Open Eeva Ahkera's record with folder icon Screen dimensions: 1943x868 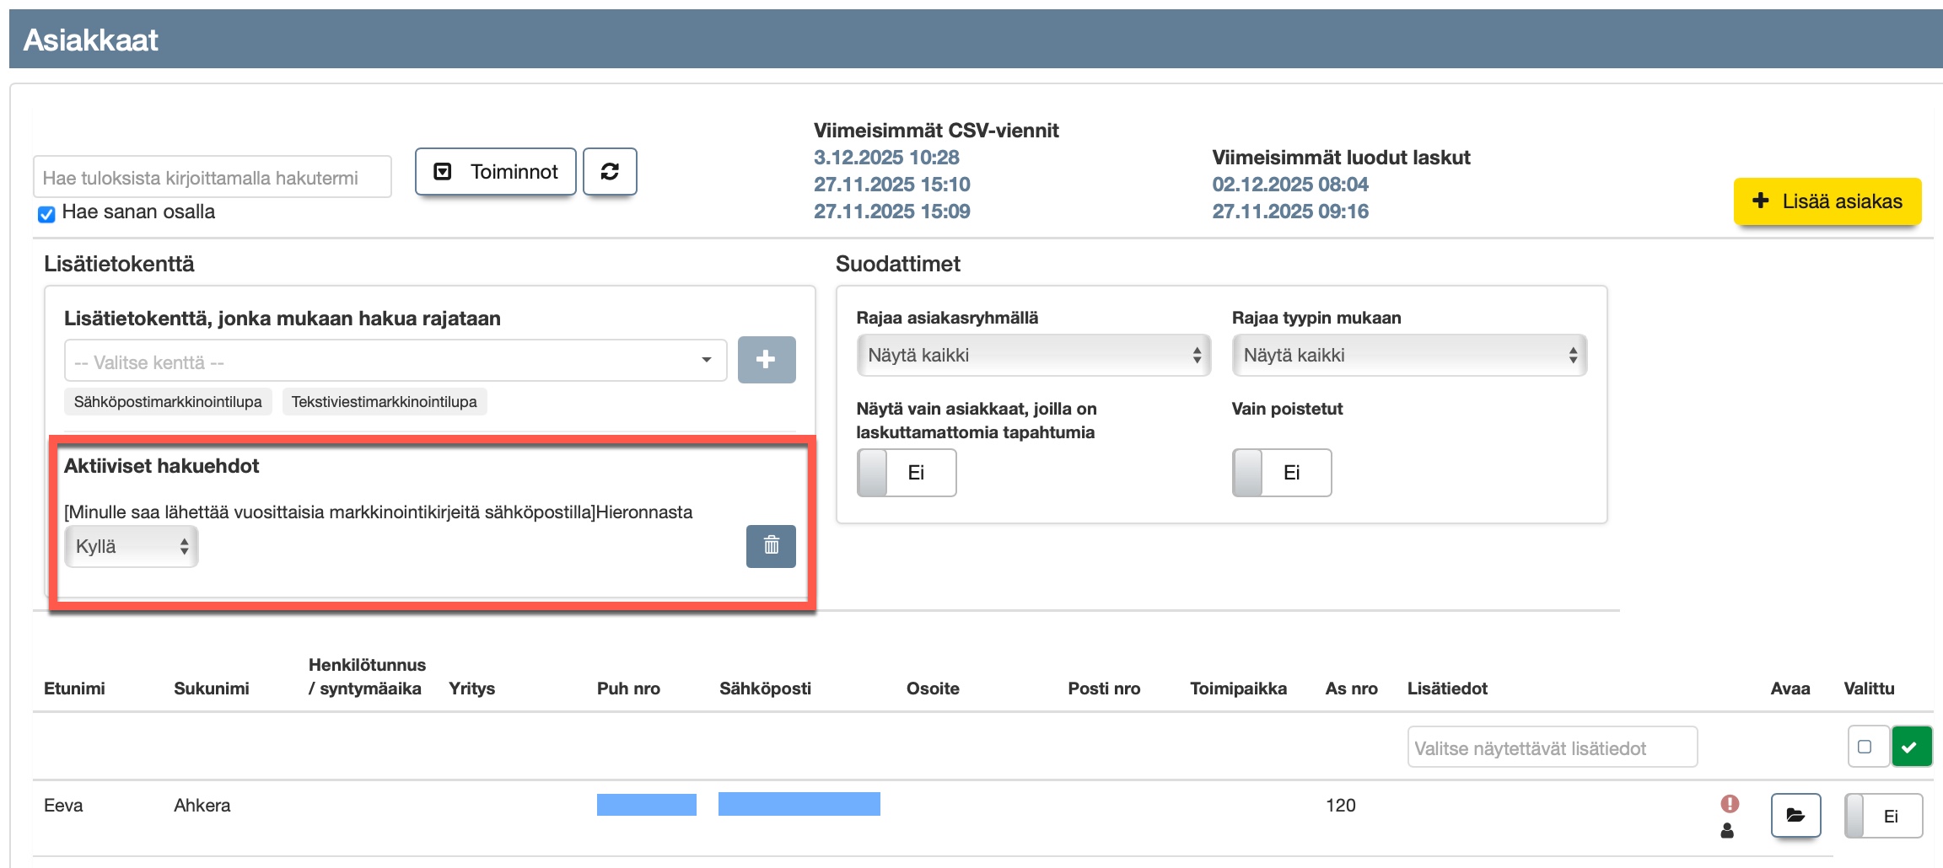tap(1795, 815)
